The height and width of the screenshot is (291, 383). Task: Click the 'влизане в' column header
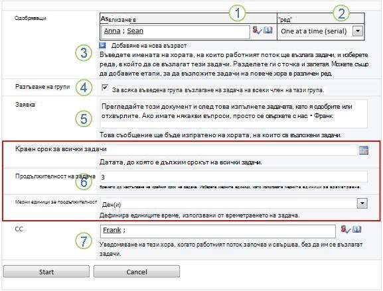pyautogui.click(x=122, y=20)
